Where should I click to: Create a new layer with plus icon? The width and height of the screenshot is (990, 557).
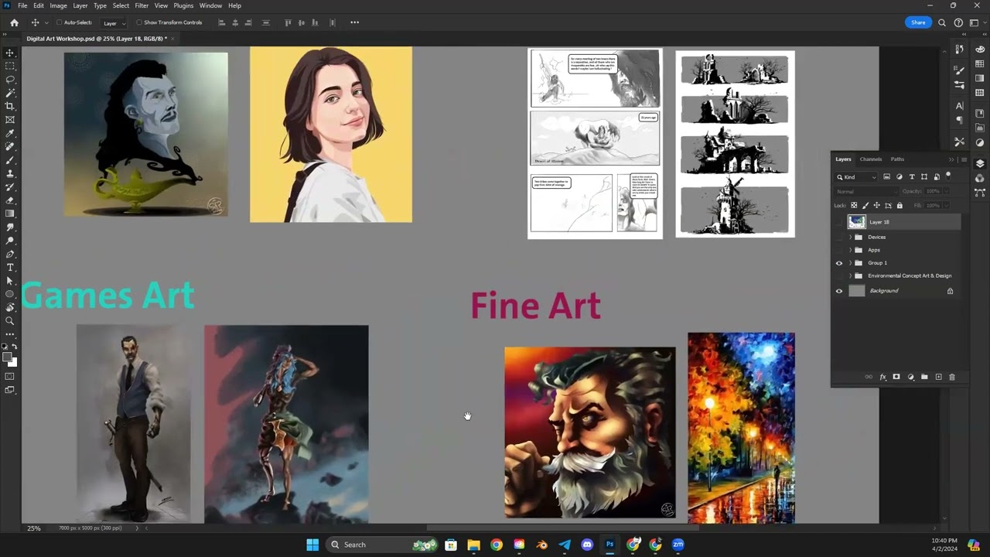point(938,377)
